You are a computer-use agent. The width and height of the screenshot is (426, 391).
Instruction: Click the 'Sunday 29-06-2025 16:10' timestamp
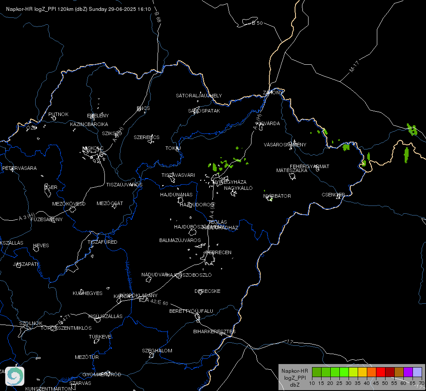point(120,9)
